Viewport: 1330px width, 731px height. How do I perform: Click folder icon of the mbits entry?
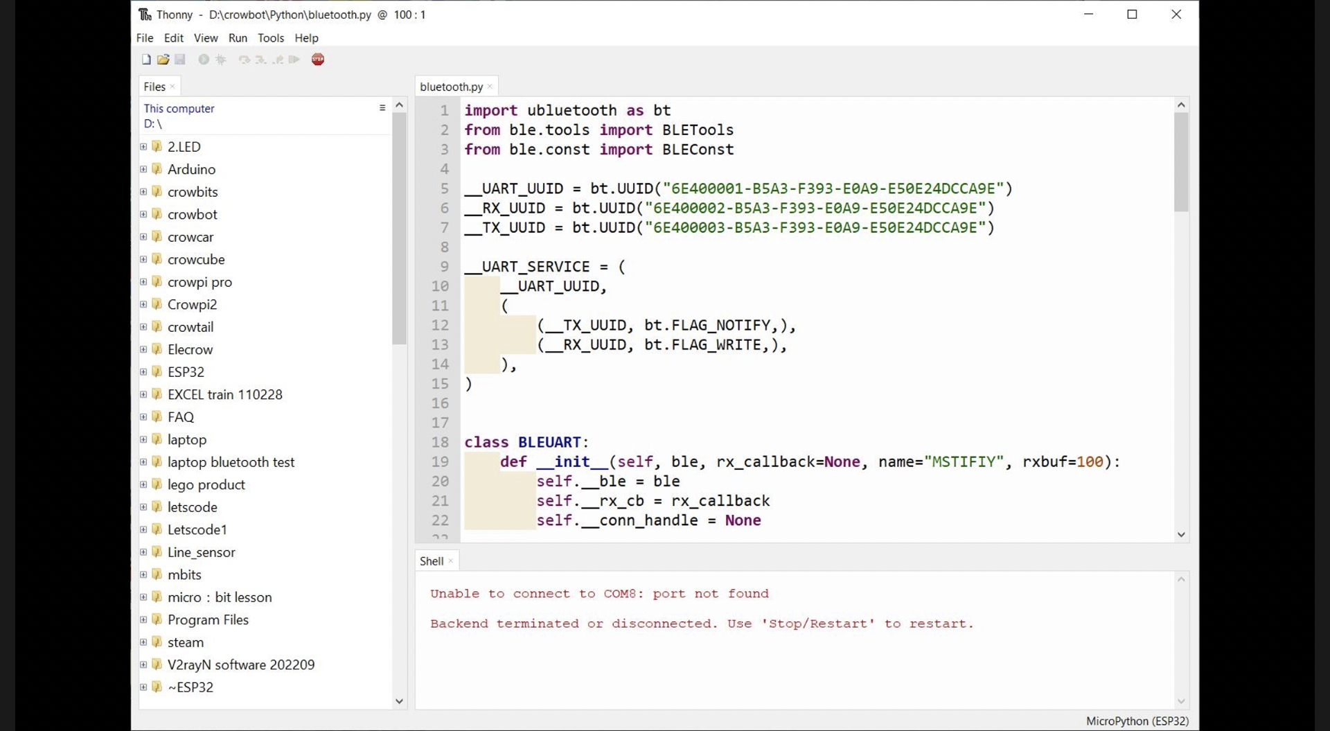click(x=157, y=574)
